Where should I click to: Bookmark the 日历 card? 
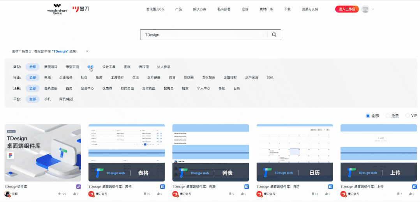tap(313, 194)
